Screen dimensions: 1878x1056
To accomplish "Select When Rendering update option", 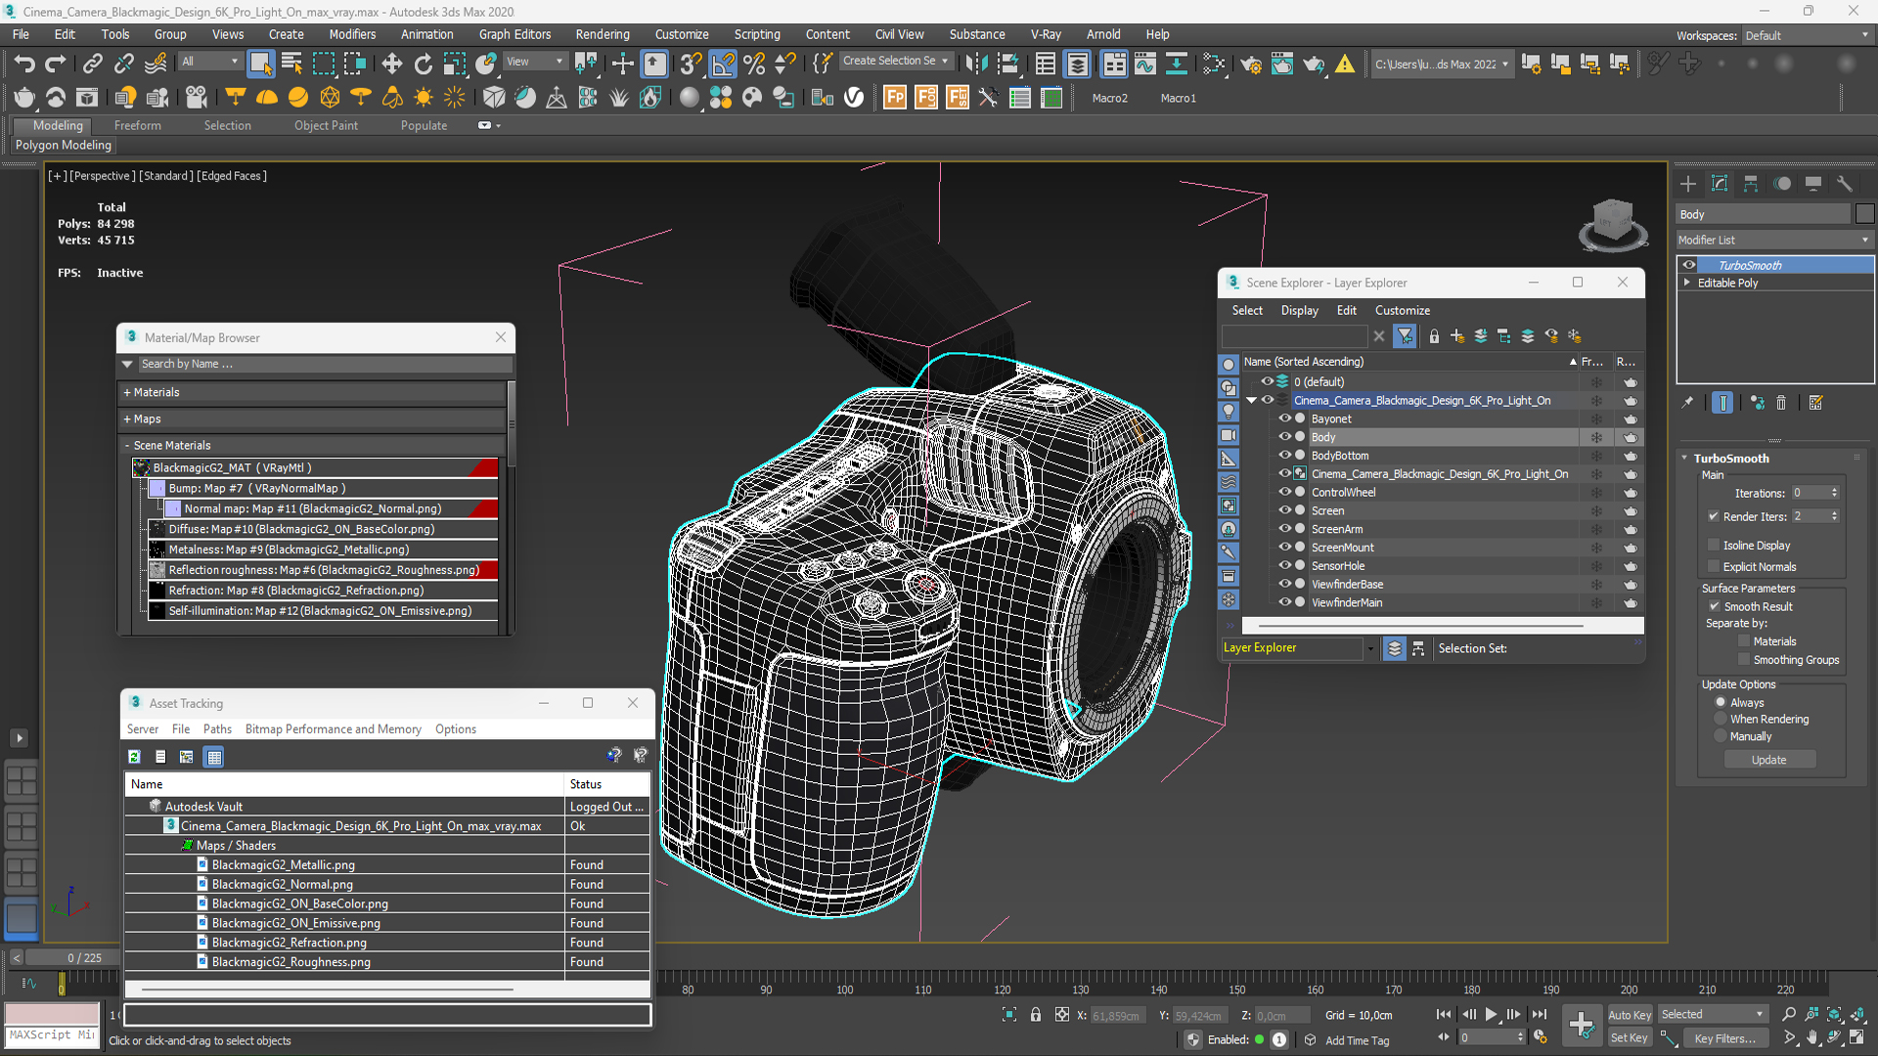I will click(1721, 719).
